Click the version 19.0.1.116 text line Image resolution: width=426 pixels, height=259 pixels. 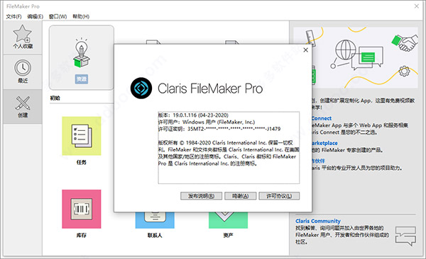point(193,115)
